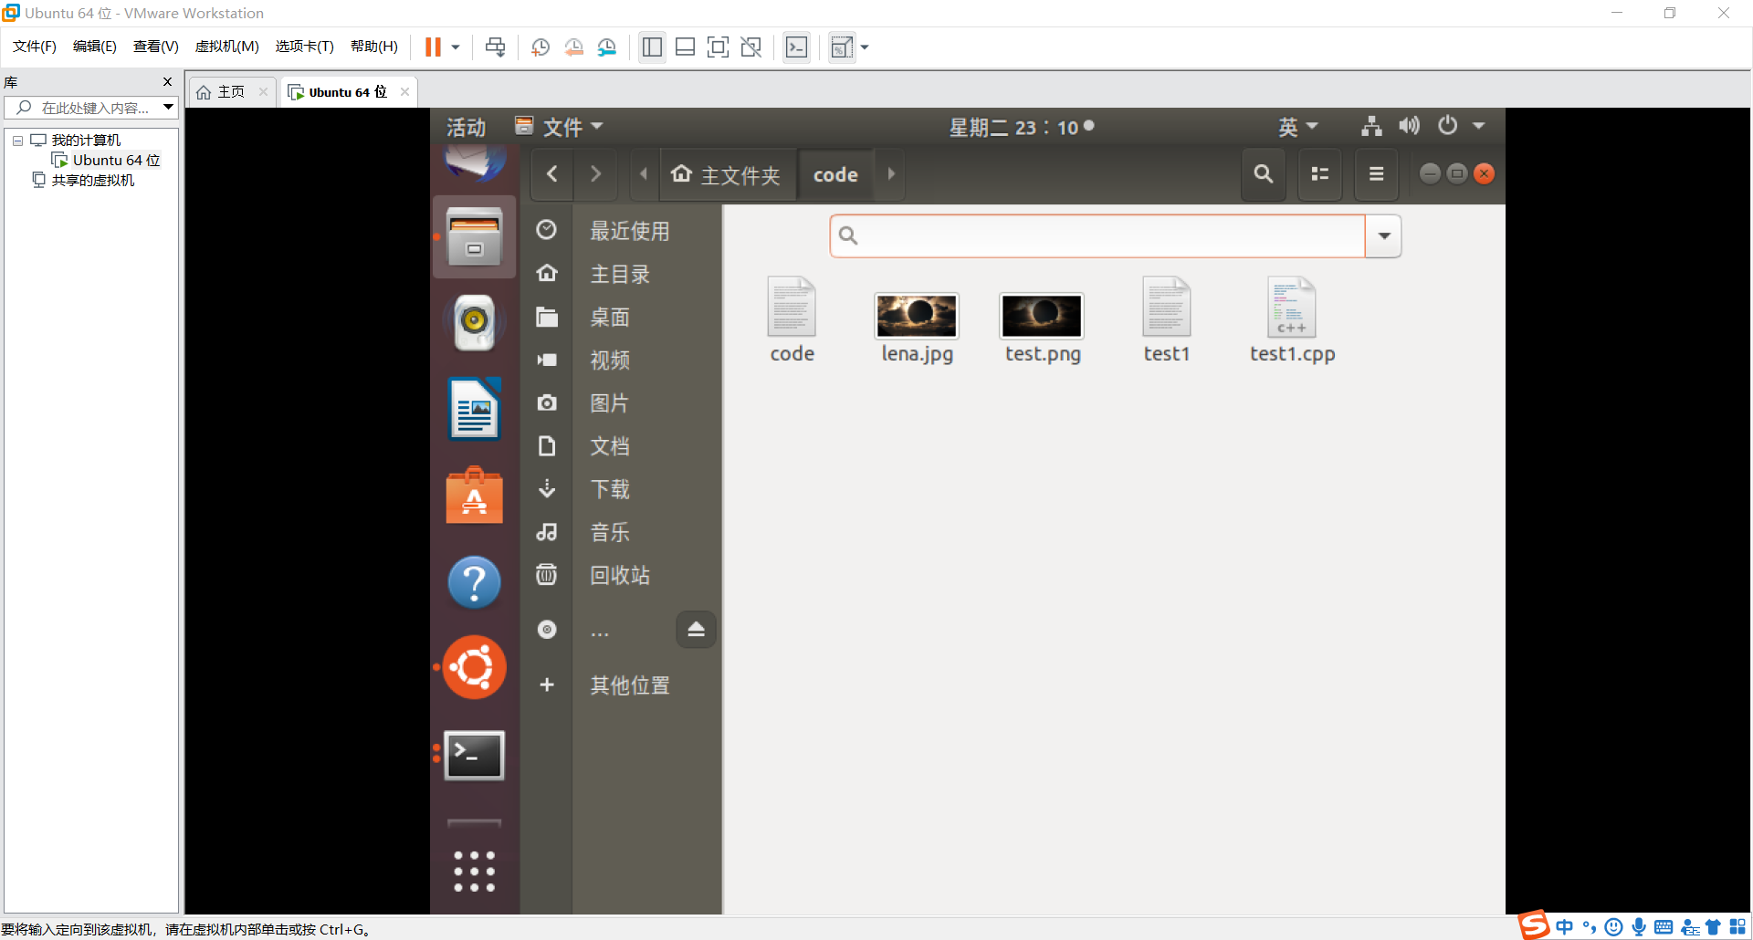Navigate back using the previous page button
Image resolution: width=1753 pixels, height=940 pixels.
[551, 173]
